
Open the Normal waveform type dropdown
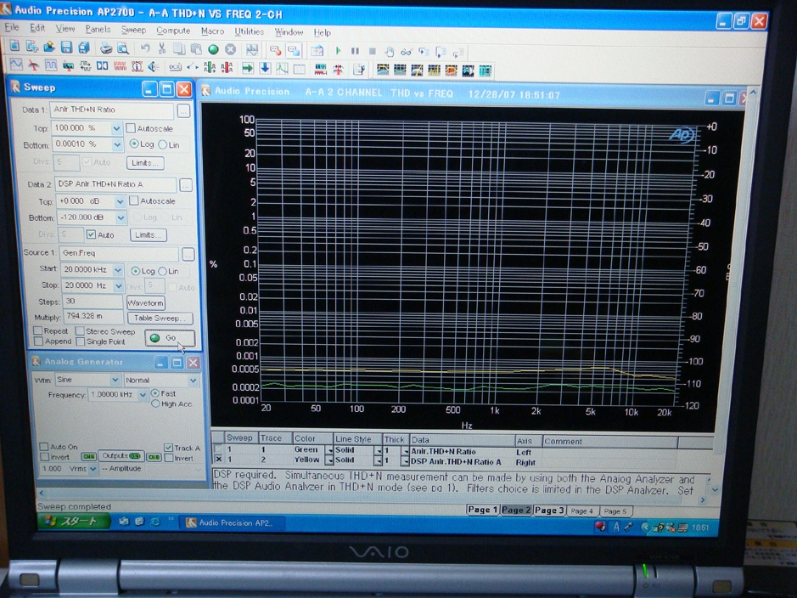pyautogui.click(x=194, y=381)
